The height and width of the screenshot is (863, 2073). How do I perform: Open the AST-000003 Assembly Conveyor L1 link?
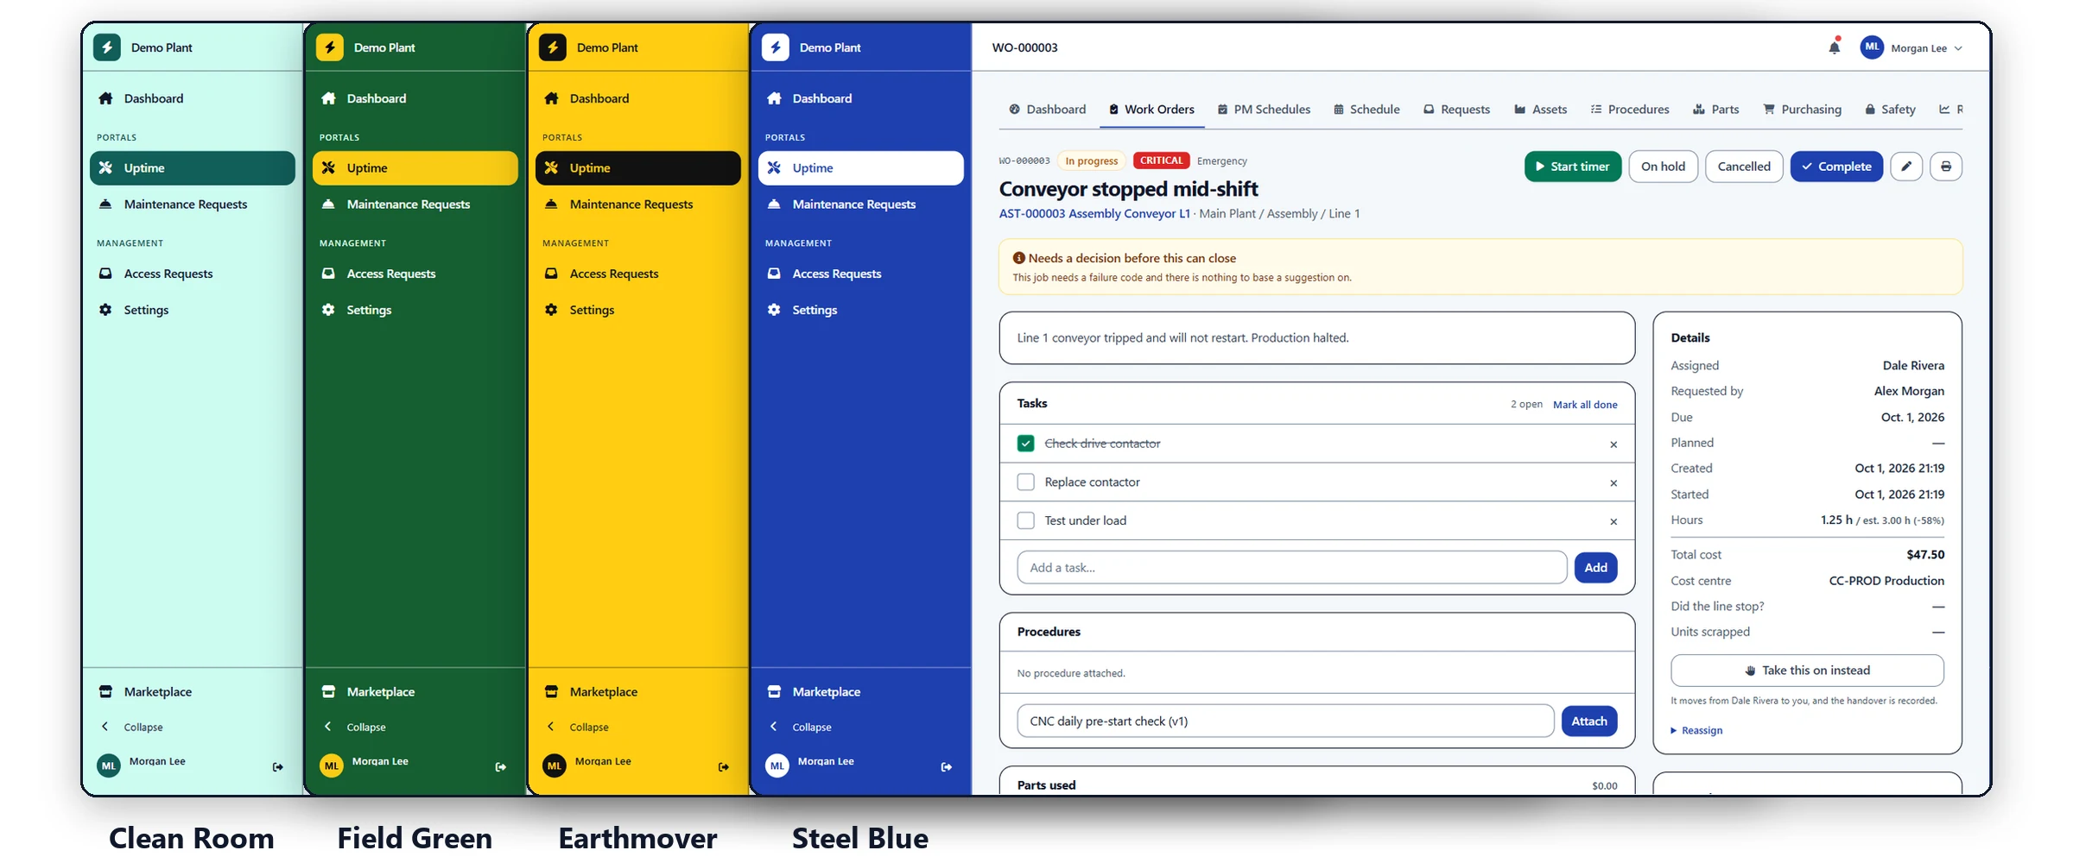[x=1094, y=213]
